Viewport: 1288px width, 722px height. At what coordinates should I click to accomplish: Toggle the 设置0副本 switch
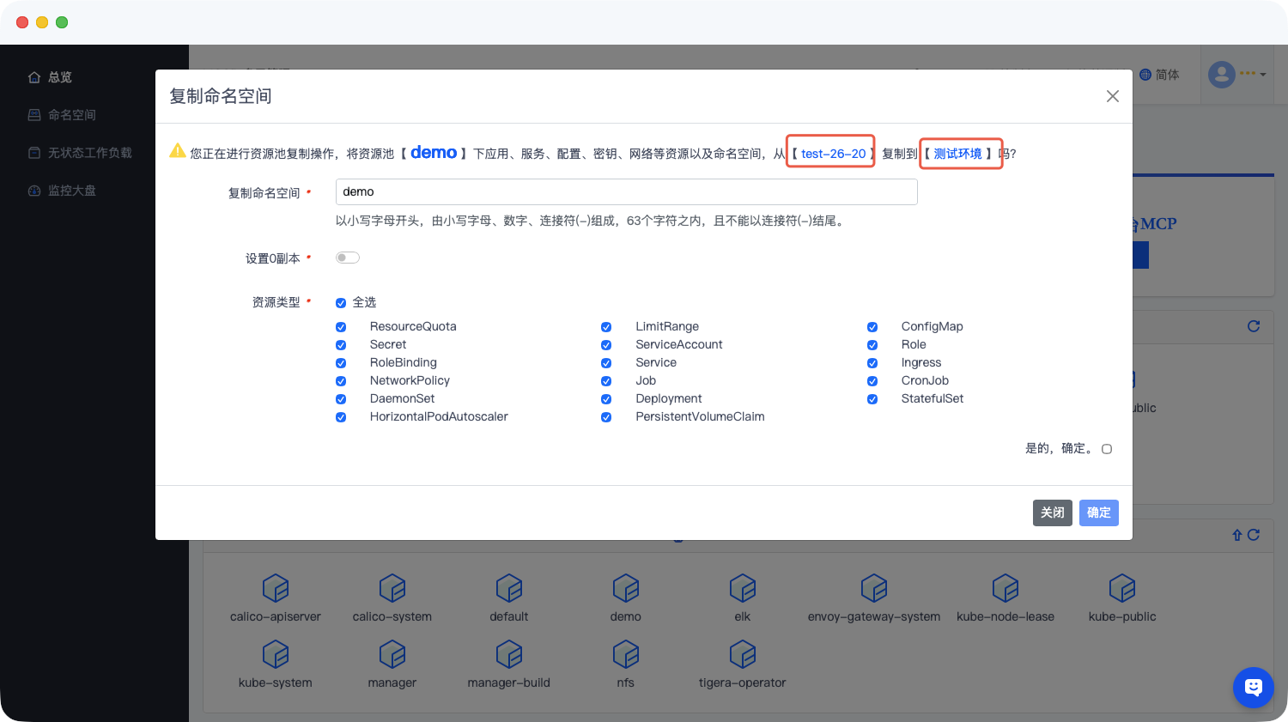click(348, 258)
